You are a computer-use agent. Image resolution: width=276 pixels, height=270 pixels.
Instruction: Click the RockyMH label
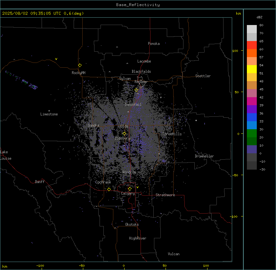(x=78, y=73)
